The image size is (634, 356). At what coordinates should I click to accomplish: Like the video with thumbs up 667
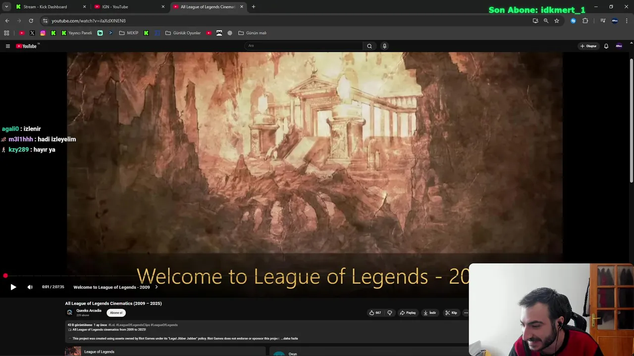[x=375, y=312]
